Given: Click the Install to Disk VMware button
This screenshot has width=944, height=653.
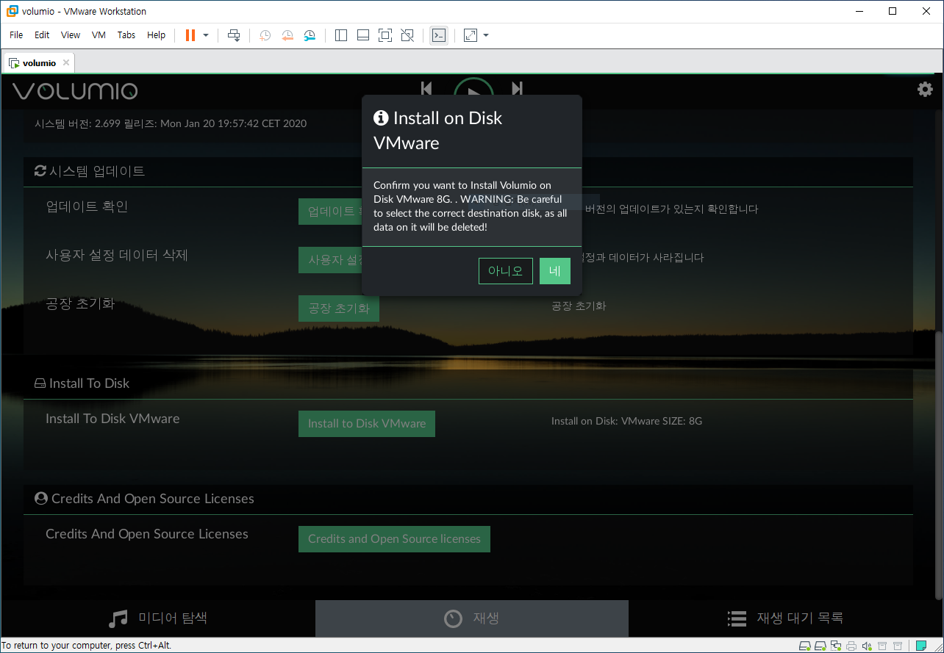Looking at the screenshot, I should [x=367, y=424].
